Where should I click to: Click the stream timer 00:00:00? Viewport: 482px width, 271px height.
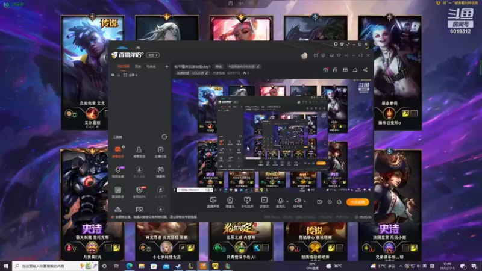tap(363, 217)
